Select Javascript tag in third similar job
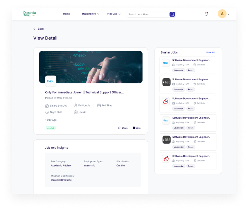 click(178, 109)
